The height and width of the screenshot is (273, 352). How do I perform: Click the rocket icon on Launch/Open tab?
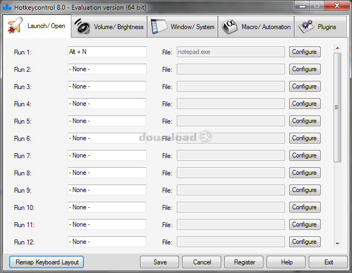click(15, 25)
